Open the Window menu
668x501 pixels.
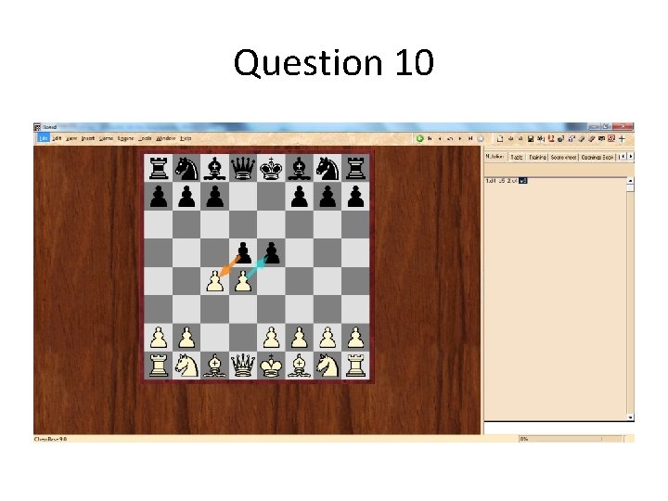166,138
